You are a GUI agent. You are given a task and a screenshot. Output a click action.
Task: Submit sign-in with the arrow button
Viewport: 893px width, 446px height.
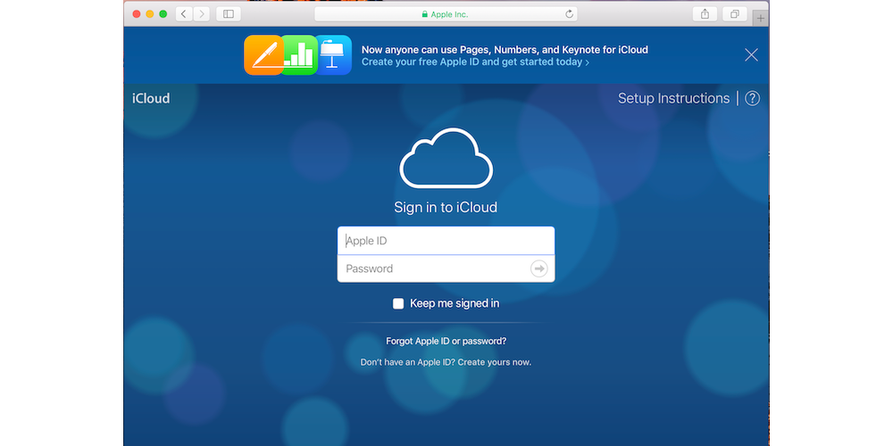538,268
